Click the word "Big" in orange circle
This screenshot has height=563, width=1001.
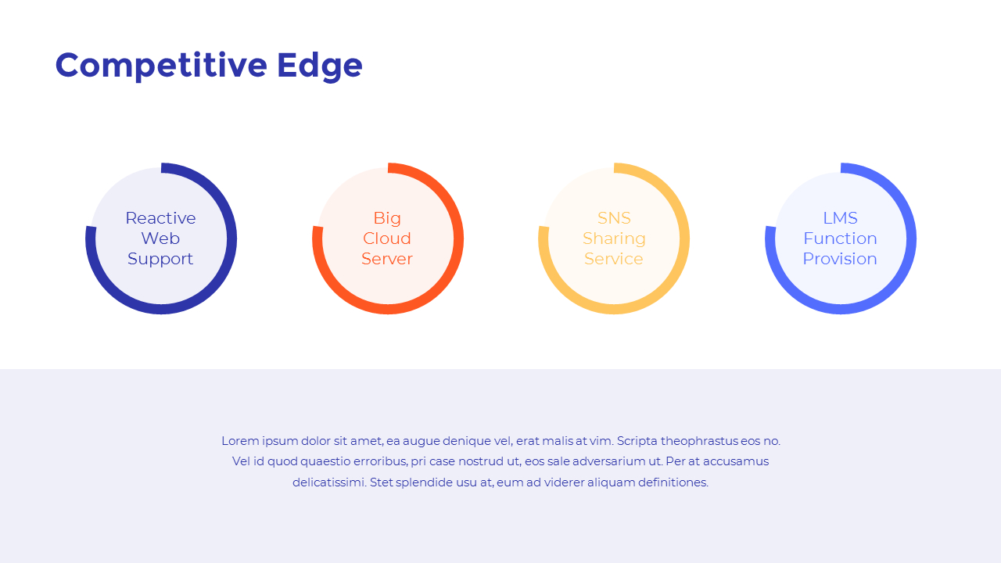click(x=387, y=218)
